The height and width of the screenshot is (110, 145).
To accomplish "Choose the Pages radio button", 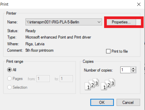I will [9, 79].
